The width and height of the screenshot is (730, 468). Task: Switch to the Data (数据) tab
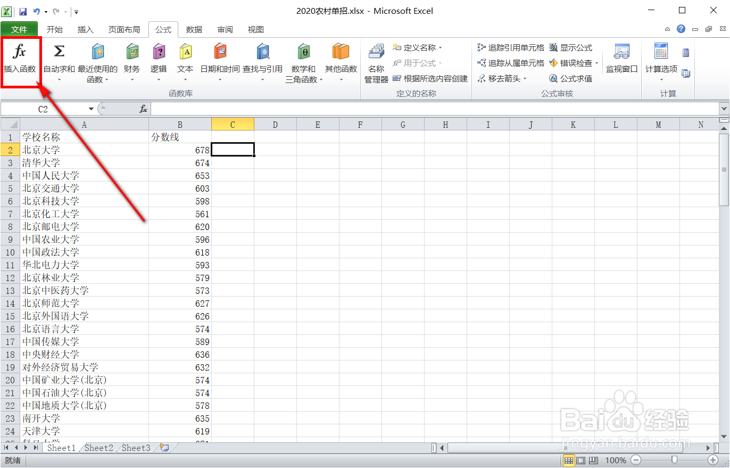click(x=194, y=30)
